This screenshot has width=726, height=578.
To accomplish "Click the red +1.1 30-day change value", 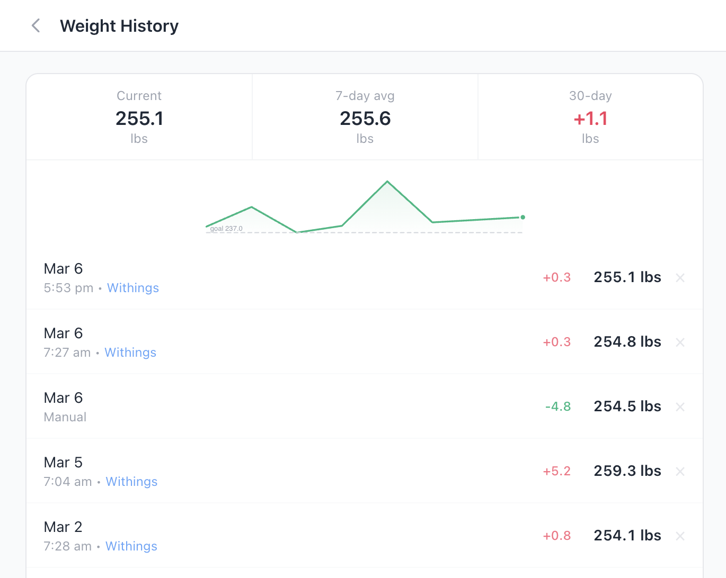I will 590,119.
